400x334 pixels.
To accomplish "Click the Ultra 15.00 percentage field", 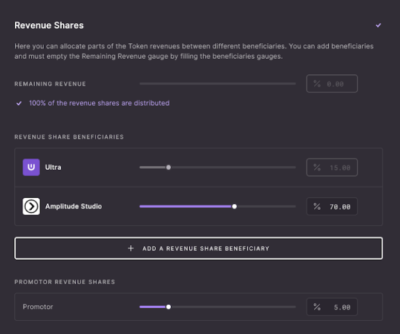I will 339,168.
